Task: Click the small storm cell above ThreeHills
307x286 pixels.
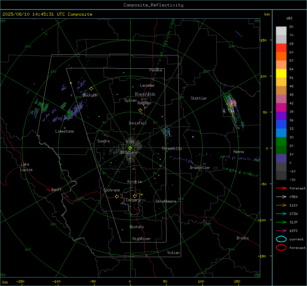Action: pyautogui.click(x=166, y=132)
